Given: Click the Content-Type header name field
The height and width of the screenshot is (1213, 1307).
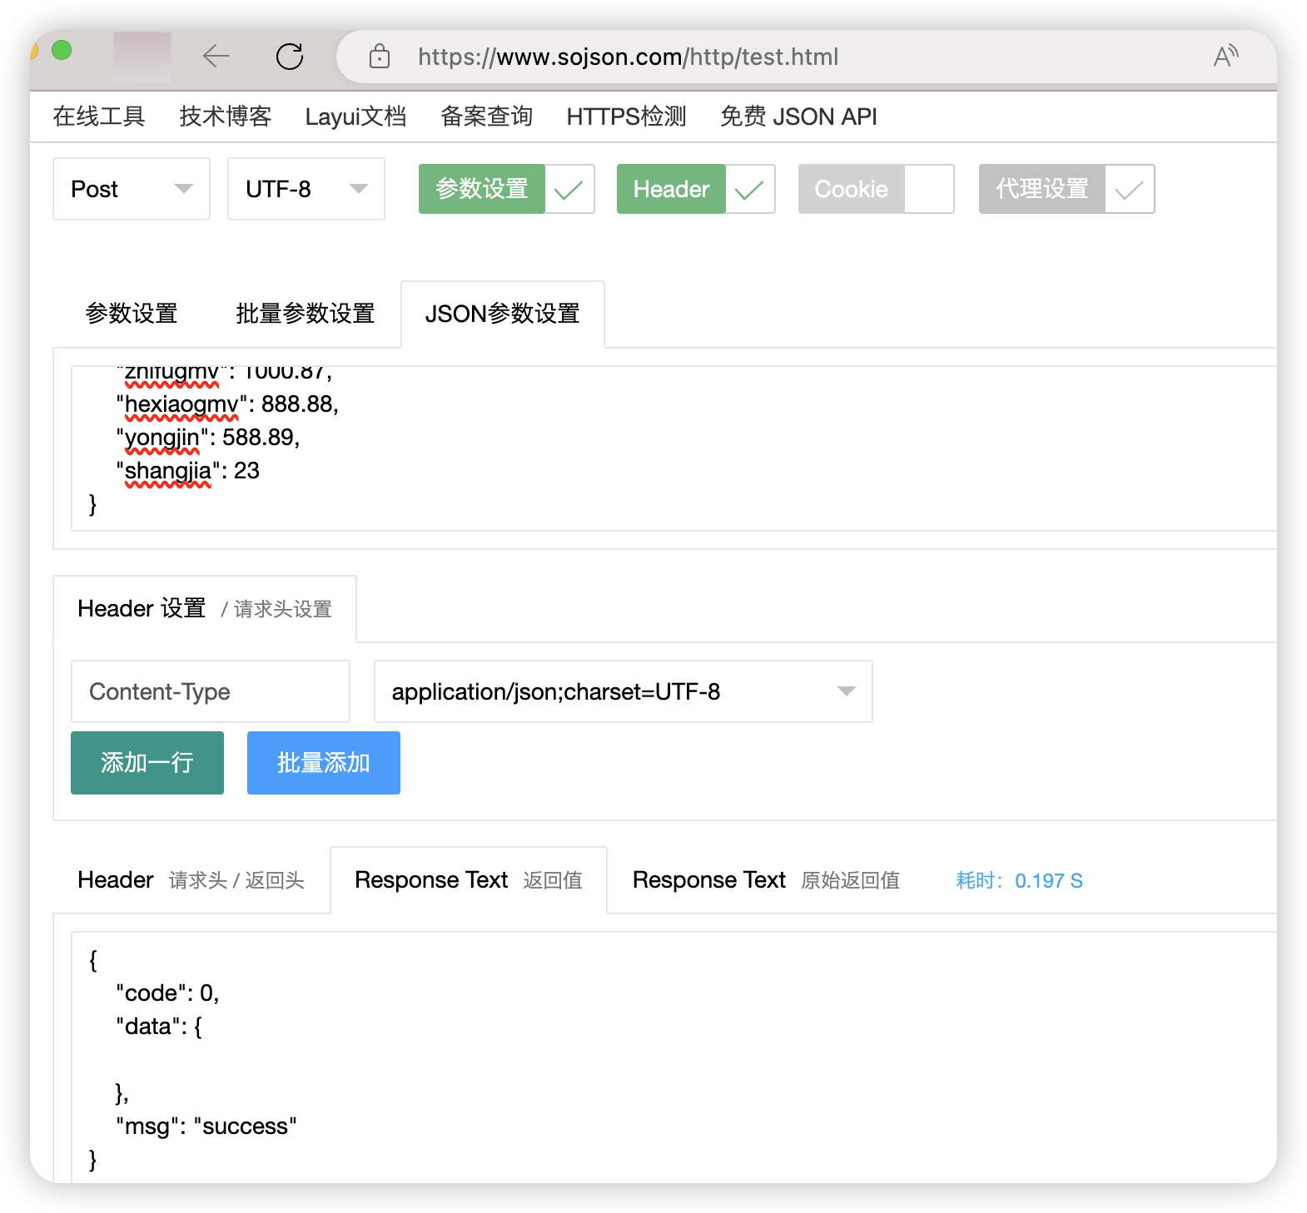Looking at the screenshot, I should [x=211, y=691].
